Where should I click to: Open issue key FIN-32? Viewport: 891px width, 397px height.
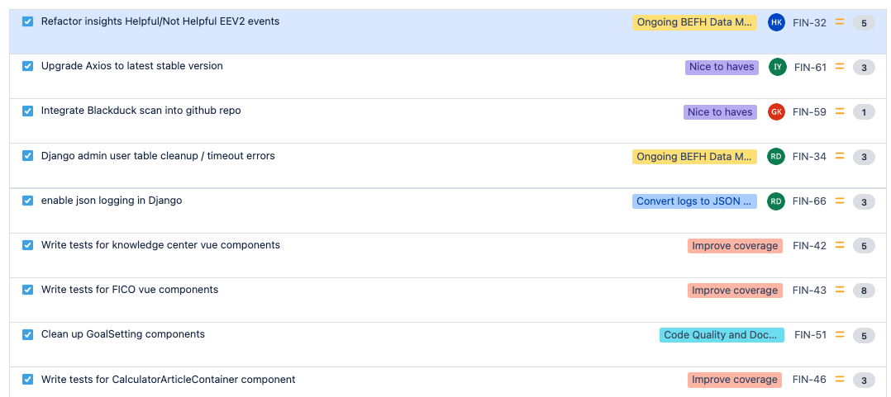(809, 22)
